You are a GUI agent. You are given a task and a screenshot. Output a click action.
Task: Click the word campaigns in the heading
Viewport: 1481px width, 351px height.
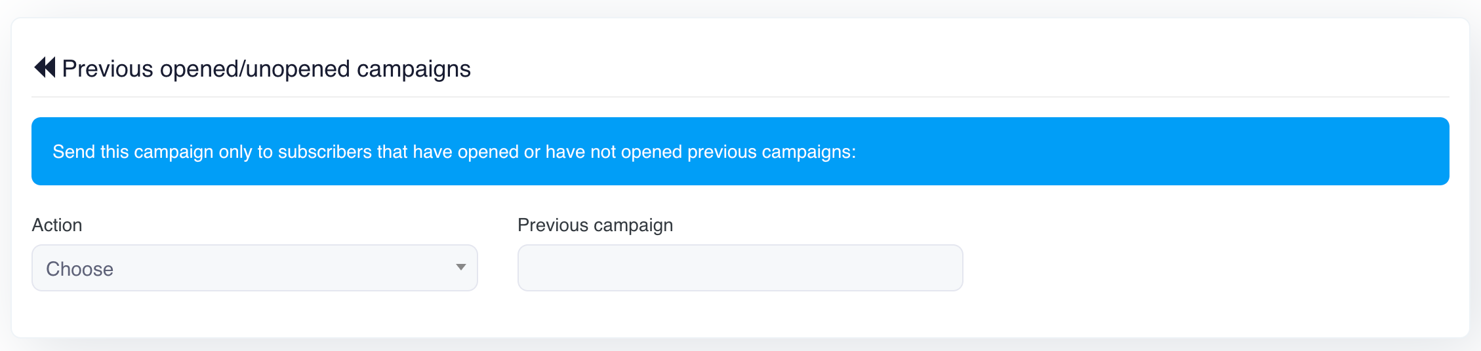pyautogui.click(x=414, y=69)
